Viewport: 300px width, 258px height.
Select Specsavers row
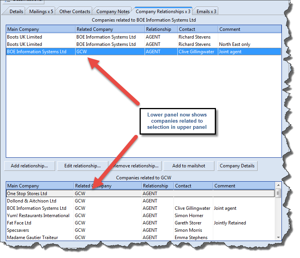pos(140,230)
